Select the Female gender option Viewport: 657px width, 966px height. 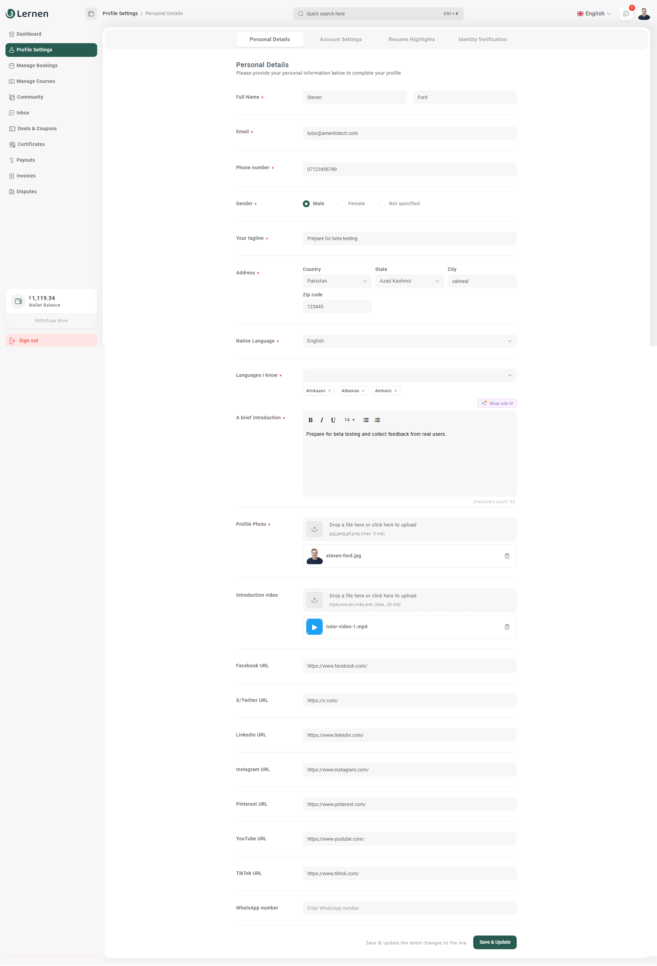pos(342,204)
